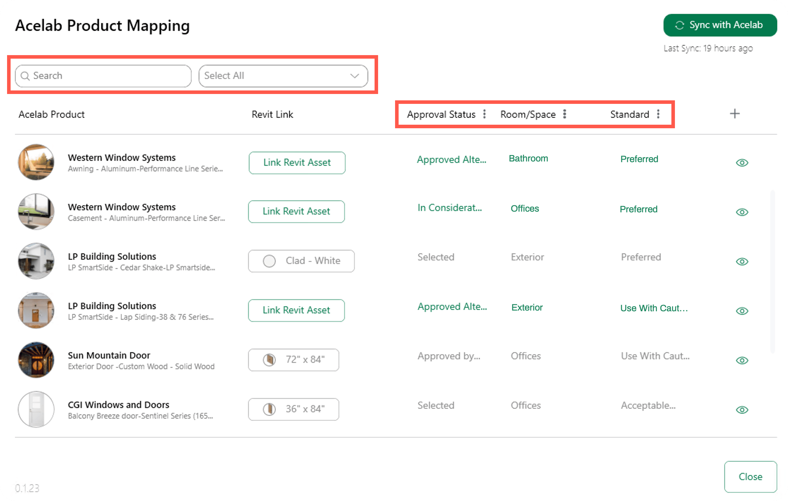Click the door icon in 72" x 84" link
788x501 pixels.
coord(269,360)
